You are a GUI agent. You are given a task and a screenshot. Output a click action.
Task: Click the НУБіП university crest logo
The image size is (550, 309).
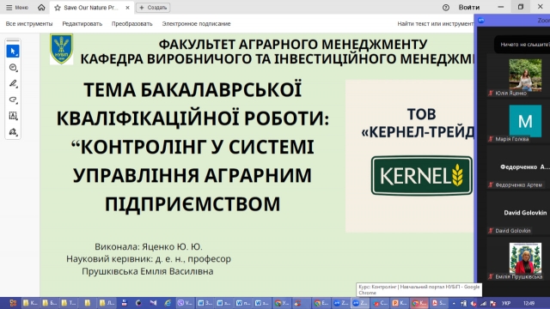(61, 49)
